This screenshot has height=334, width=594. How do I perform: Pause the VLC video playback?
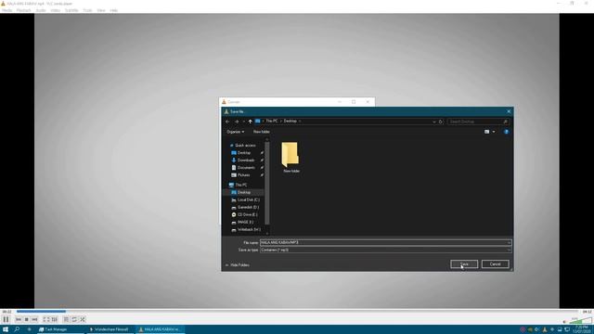(x=6, y=319)
